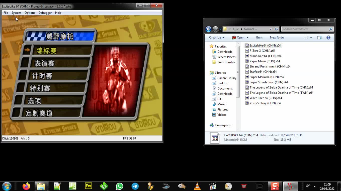Click the Back button in Explorer
This screenshot has height=191, width=341.
[208, 29]
